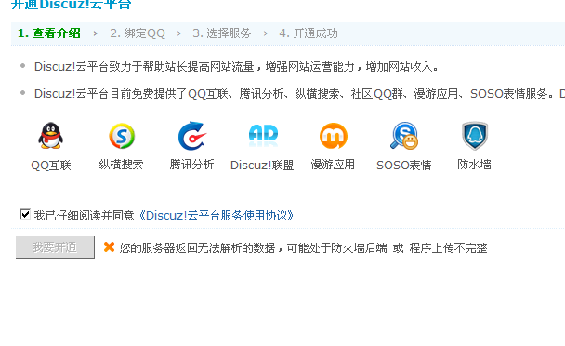
Task: Uncheck the 我已仔细阅读并同意 agreement checkbox
Action: [25, 214]
